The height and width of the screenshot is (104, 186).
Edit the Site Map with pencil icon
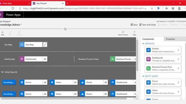45,44
